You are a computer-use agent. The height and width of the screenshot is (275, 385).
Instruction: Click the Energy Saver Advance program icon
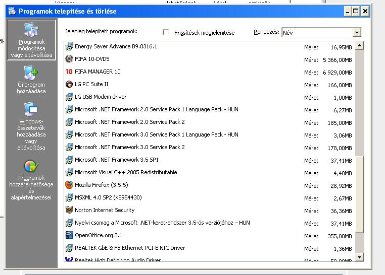(69, 46)
